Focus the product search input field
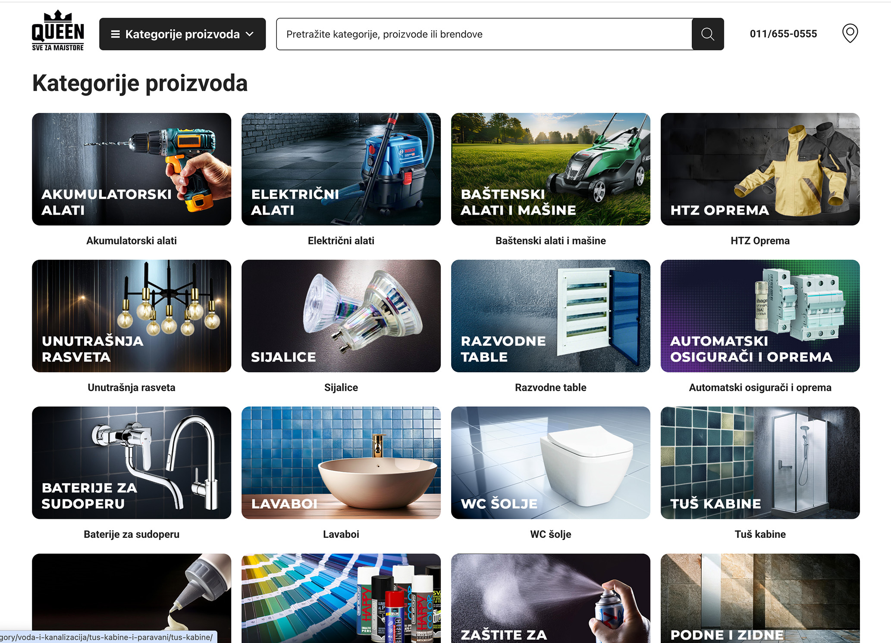The height and width of the screenshot is (643, 891). coord(484,34)
